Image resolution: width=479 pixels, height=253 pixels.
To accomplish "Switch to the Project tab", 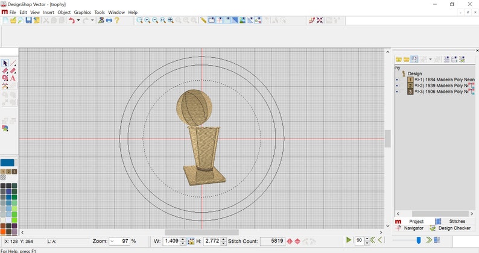I will click(x=416, y=222).
